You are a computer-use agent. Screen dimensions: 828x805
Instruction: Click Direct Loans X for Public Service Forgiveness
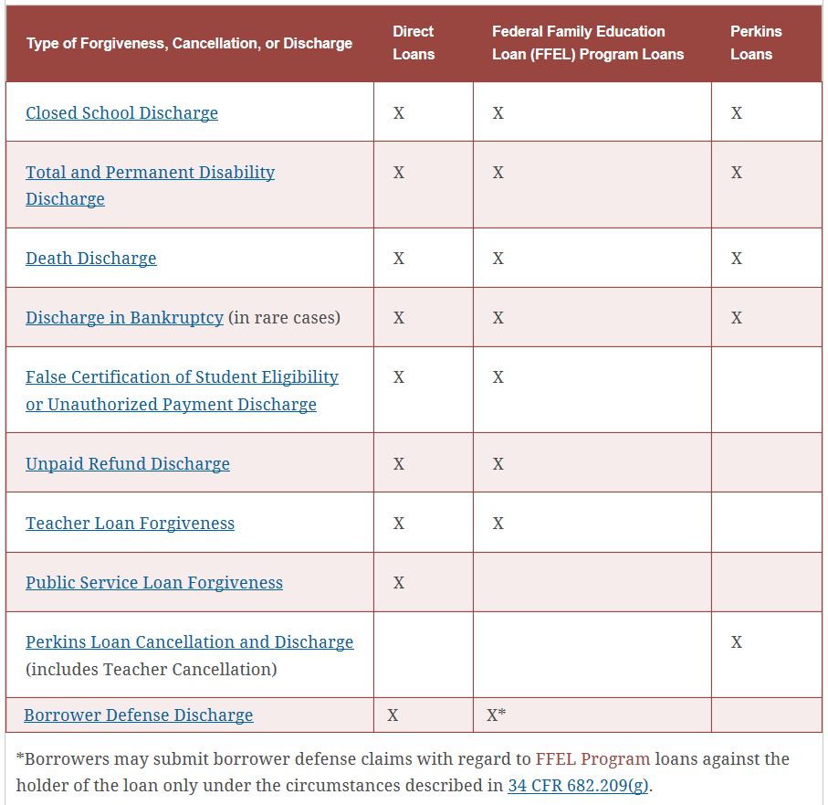point(399,583)
